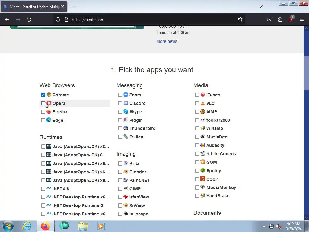309x232 pixels.
Task: Click the VLC cone icon
Action: pyautogui.click(x=202, y=103)
